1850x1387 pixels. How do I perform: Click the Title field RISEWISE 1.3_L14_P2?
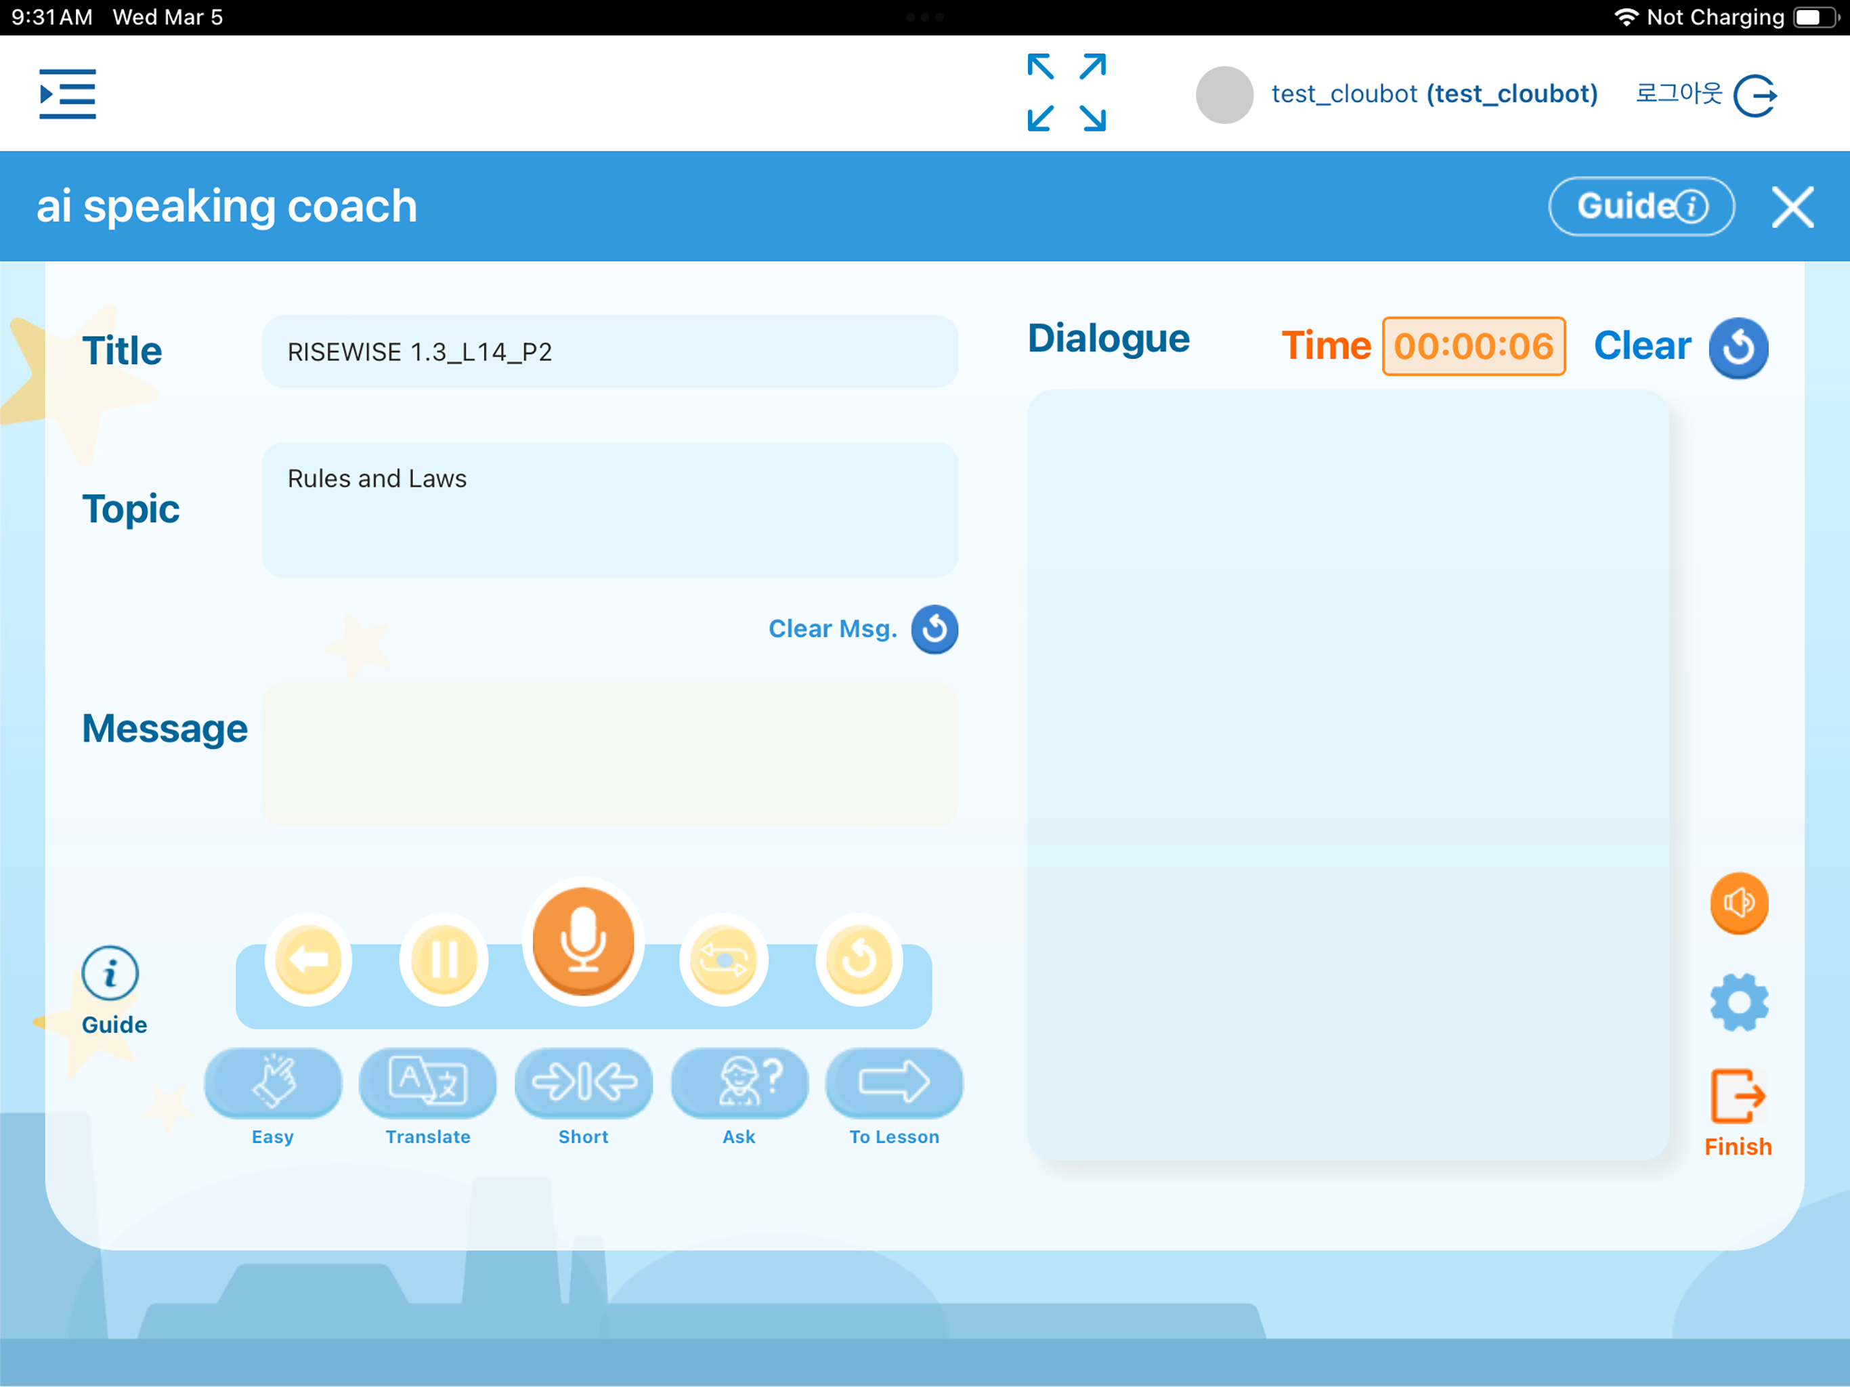609,351
